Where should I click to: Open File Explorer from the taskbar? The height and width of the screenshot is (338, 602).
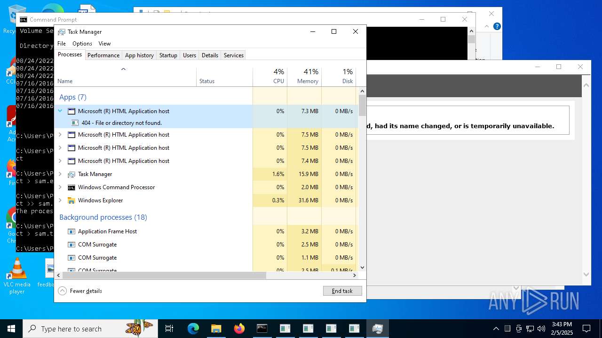(216, 329)
